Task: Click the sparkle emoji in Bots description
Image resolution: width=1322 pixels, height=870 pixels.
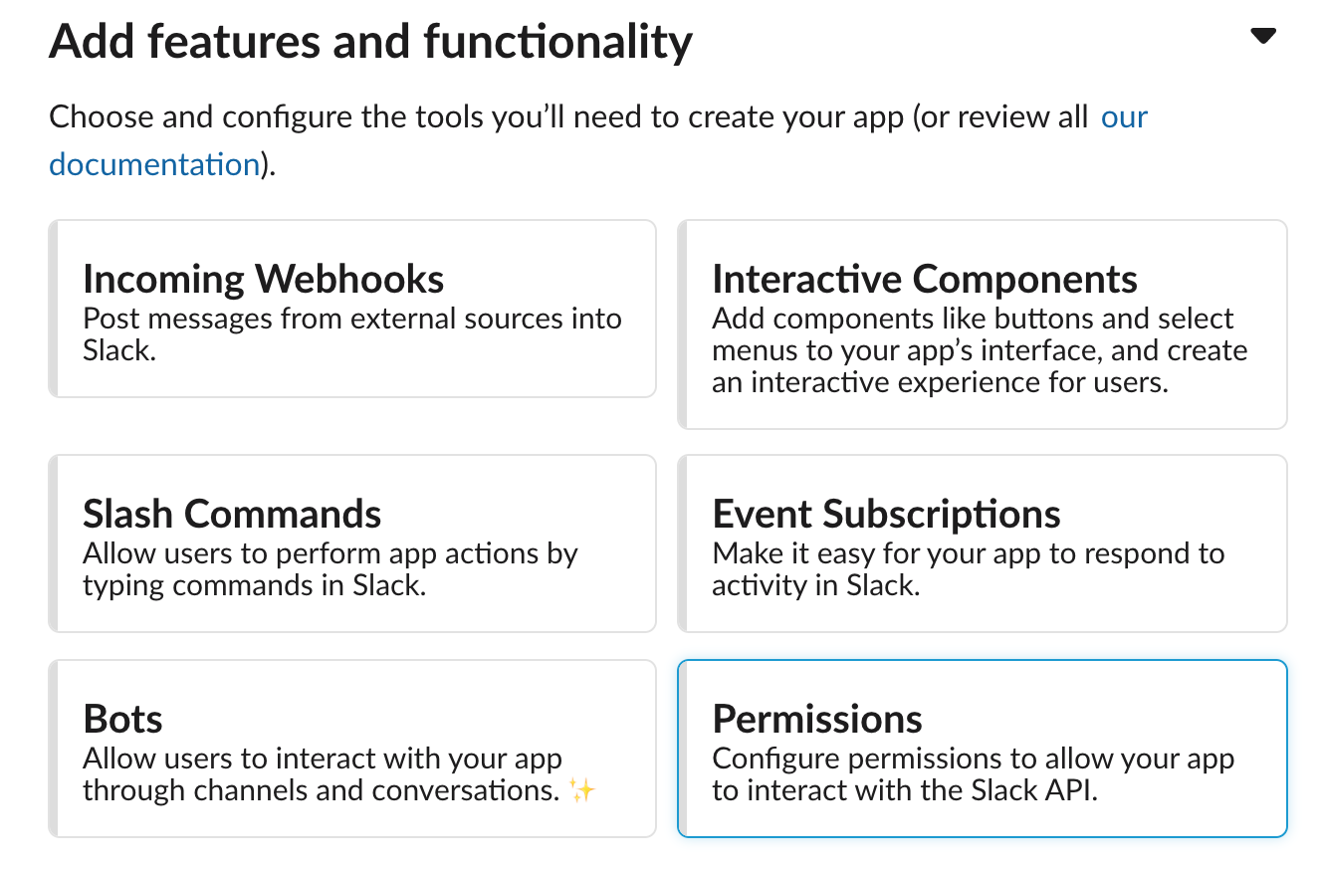Action: pos(584,789)
